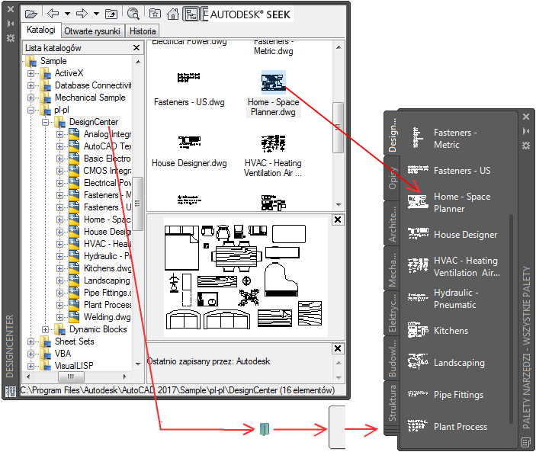Toggle the Tree View icon
The width and height of the screenshot is (536, 452).
[191, 14]
